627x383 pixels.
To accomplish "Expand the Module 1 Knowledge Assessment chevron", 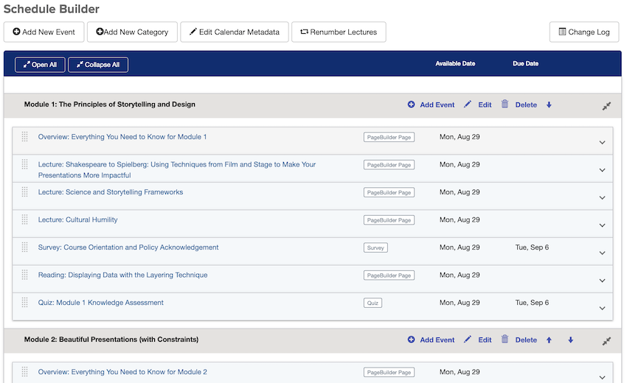I will 602,308.
